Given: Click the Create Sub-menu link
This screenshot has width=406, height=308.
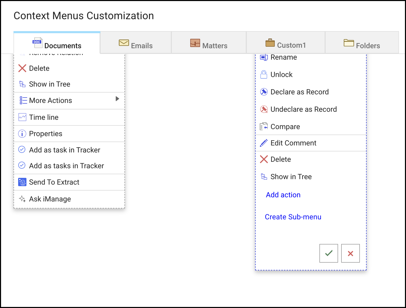Looking at the screenshot, I should point(293,217).
